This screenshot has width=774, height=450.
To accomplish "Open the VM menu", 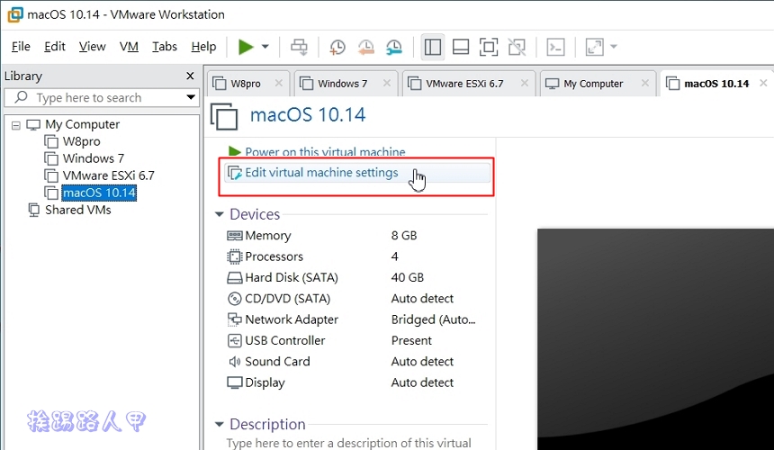I will (129, 46).
